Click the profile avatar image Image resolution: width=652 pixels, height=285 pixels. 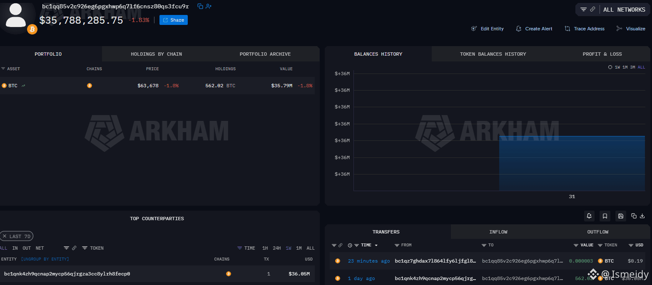click(x=17, y=17)
